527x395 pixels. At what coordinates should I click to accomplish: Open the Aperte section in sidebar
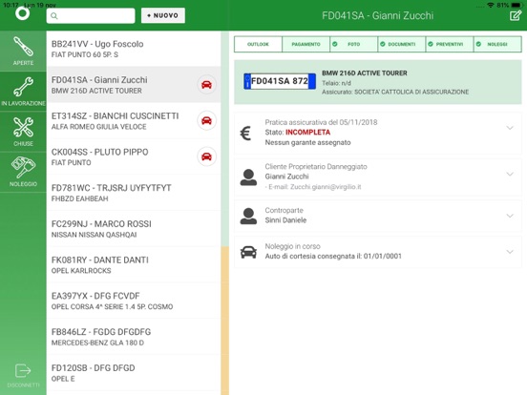[x=23, y=52]
